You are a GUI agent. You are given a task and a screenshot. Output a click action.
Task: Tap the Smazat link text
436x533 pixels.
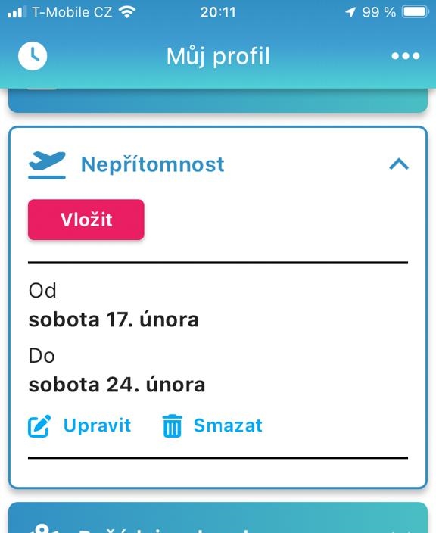coord(228,425)
